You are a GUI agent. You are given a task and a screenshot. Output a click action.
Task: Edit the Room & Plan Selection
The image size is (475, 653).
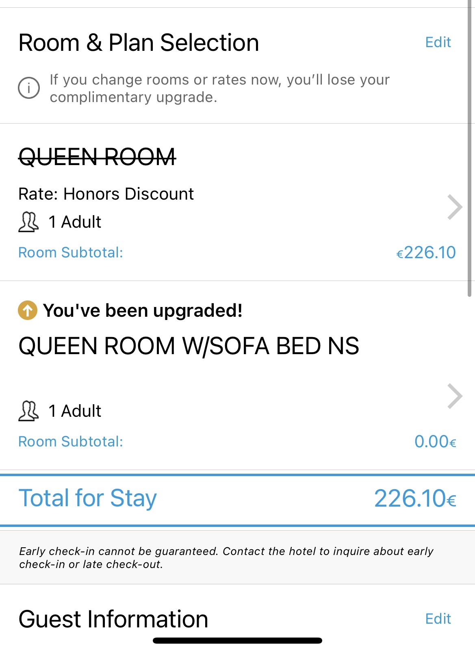coord(438,42)
